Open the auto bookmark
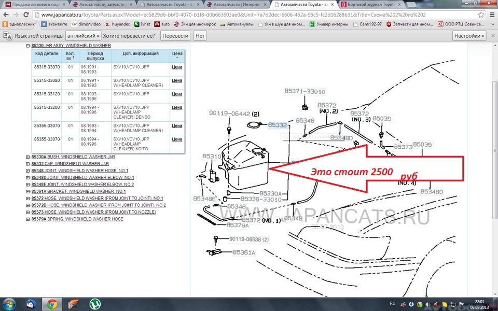The width and height of the screenshot is (498, 311). tap(162, 24)
